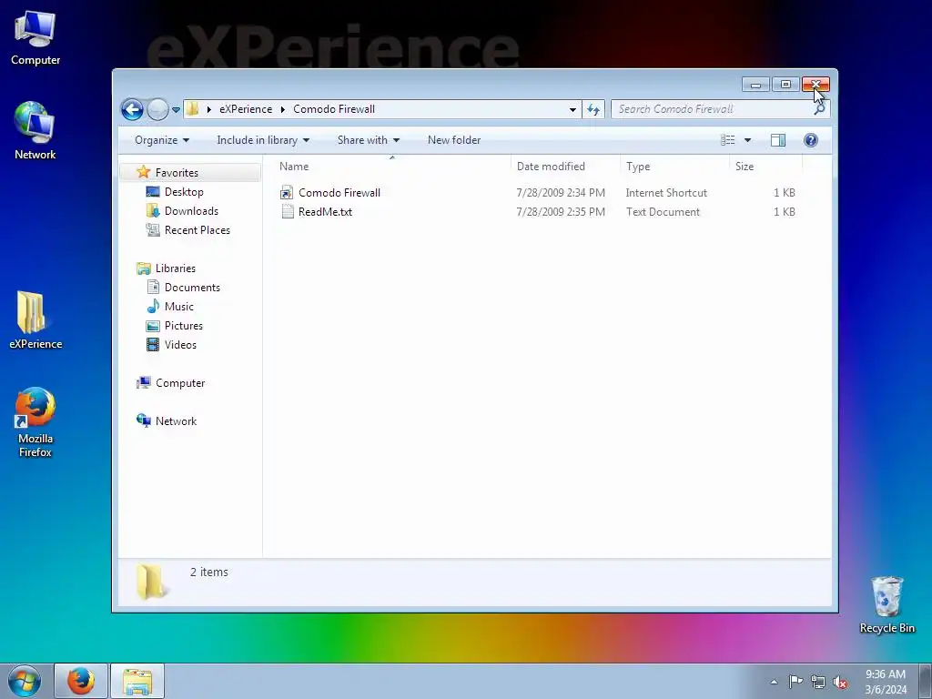Click the magnifier search icon
Image resolution: width=932 pixels, height=699 pixels.
coord(820,109)
